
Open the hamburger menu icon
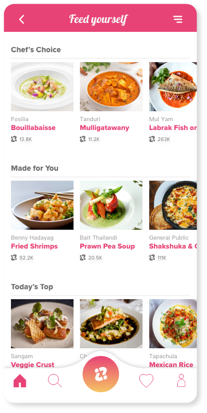point(178,19)
